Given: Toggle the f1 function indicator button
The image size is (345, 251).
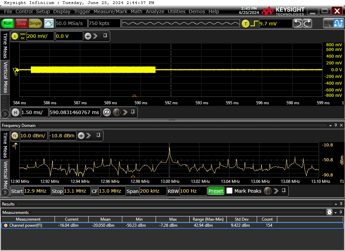Looking at the screenshot, I should (15, 136).
